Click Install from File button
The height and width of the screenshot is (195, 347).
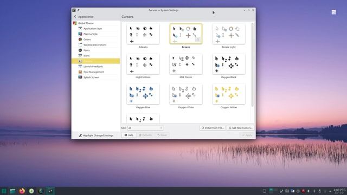coord(213,128)
